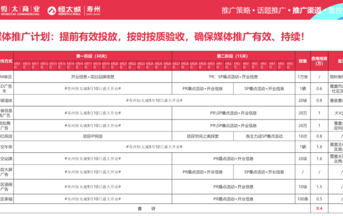Click the 项目IP探店 cell
343x216 pixels.
click(93, 136)
